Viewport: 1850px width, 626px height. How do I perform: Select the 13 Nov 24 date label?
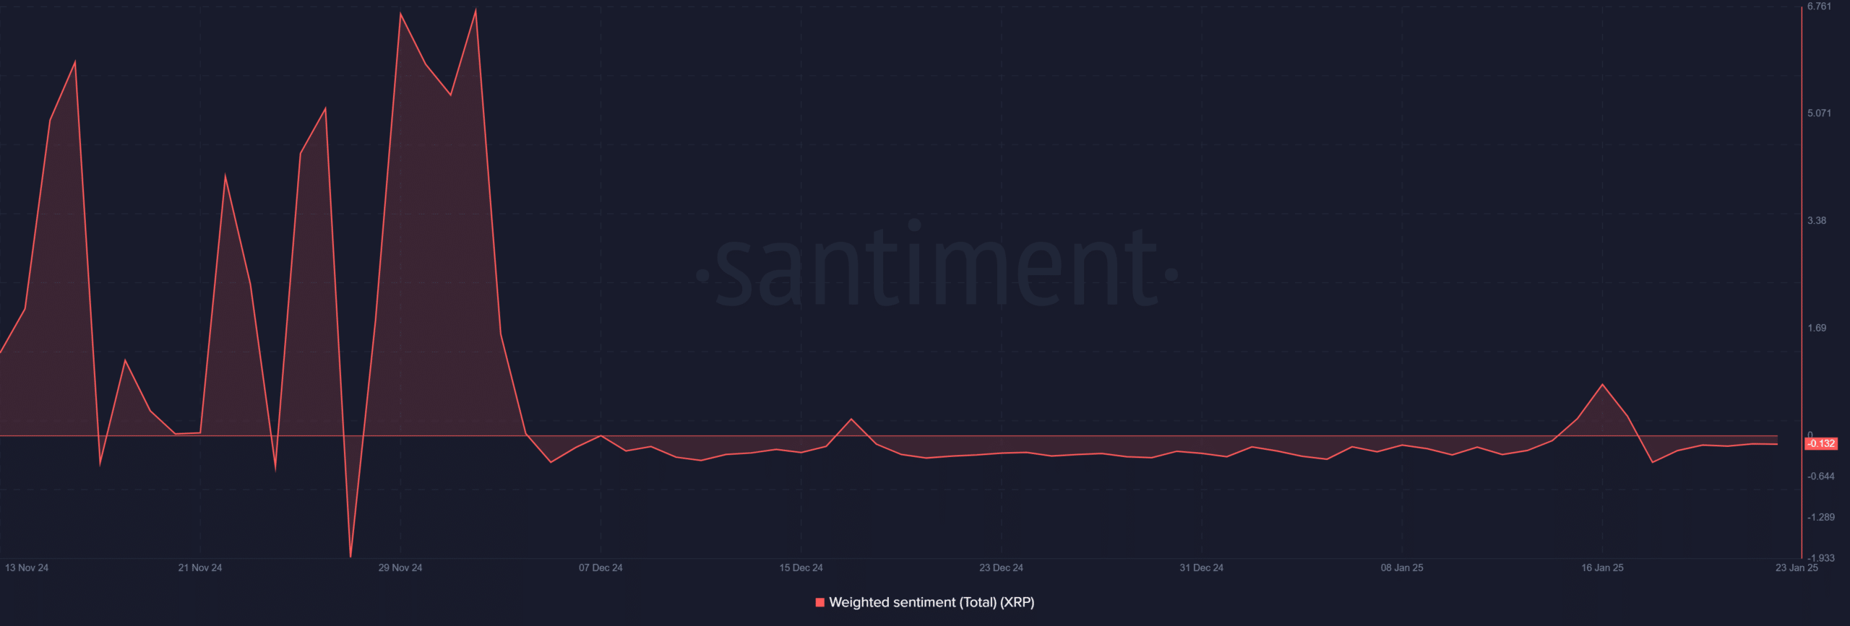(x=27, y=568)
